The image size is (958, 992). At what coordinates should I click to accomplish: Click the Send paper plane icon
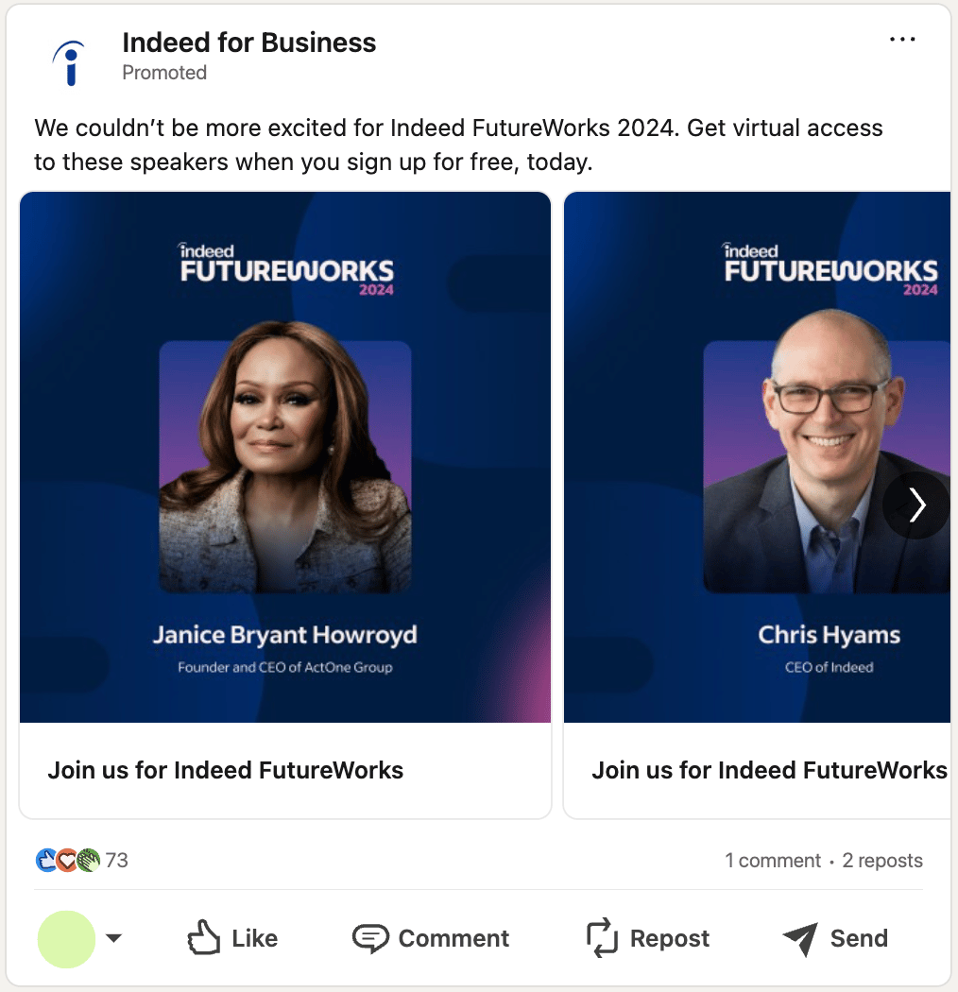[x=800, y=939]
